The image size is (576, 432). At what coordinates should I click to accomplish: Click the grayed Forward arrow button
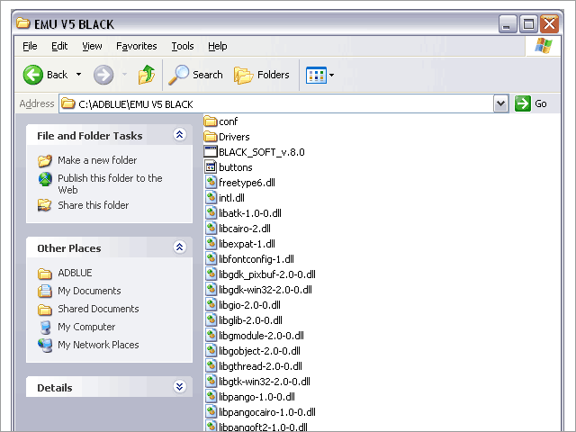tap(103, 75)
